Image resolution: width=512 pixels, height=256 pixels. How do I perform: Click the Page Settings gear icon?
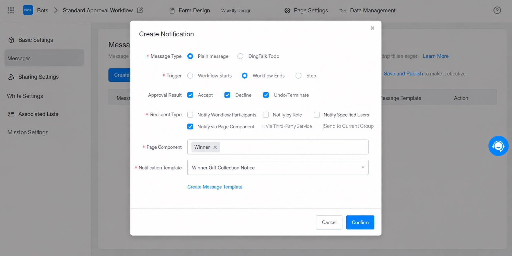pyautogui.click(x=287, y=10)
